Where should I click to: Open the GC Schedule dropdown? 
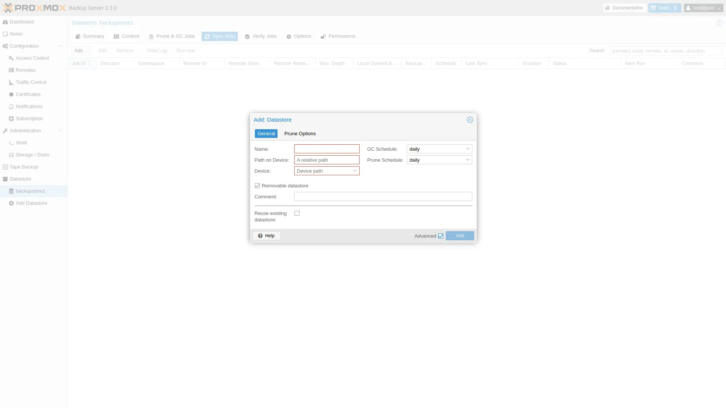468,149
